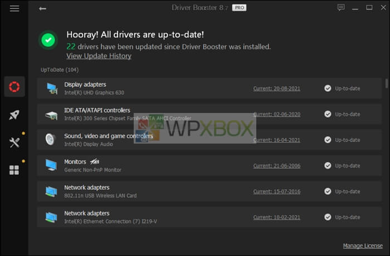Click the green checkmark status icon
The height and width of the screenshot is (256, 390).
pos(48,40)
